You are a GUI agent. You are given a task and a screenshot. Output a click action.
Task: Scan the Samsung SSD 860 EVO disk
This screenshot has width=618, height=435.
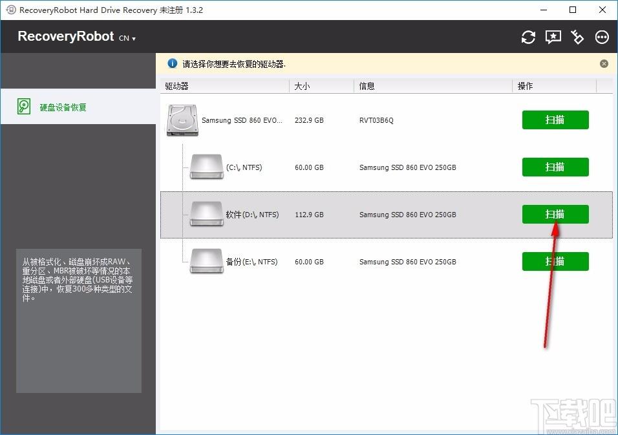click(x=555, y=120)
